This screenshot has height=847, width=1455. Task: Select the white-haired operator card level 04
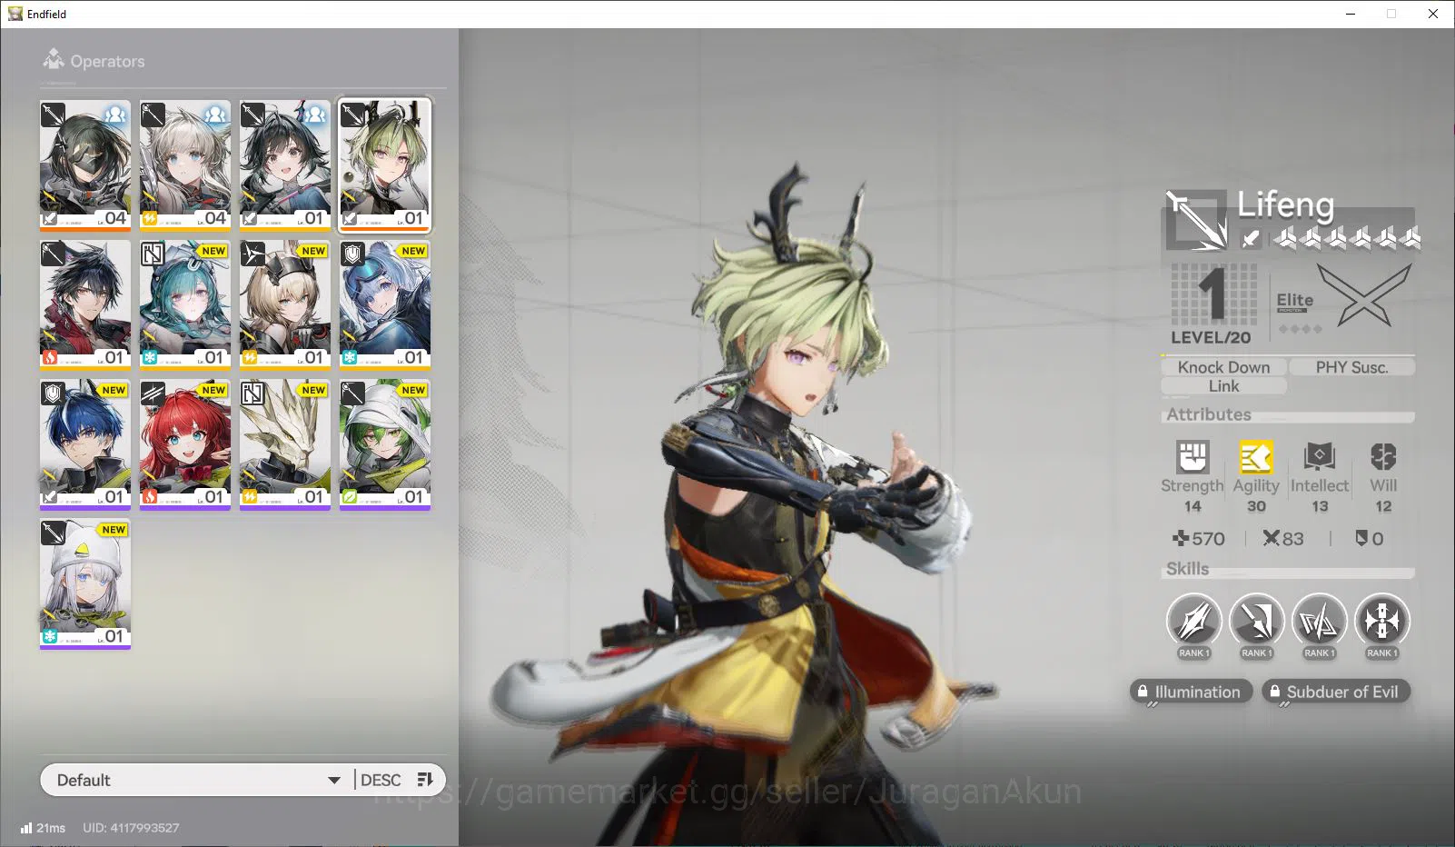(185, 164)
